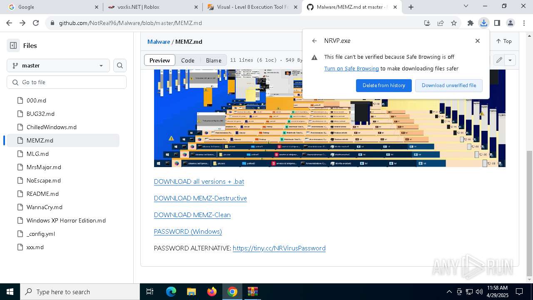The image size is (533, 300).
Task: Click Download unverified file button
Action: click(x=449, y=85)
